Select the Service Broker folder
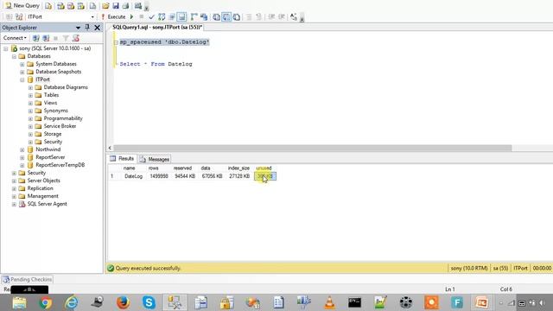Image resolution: width=553 pixels, height=311 pixels. [60, 126]
